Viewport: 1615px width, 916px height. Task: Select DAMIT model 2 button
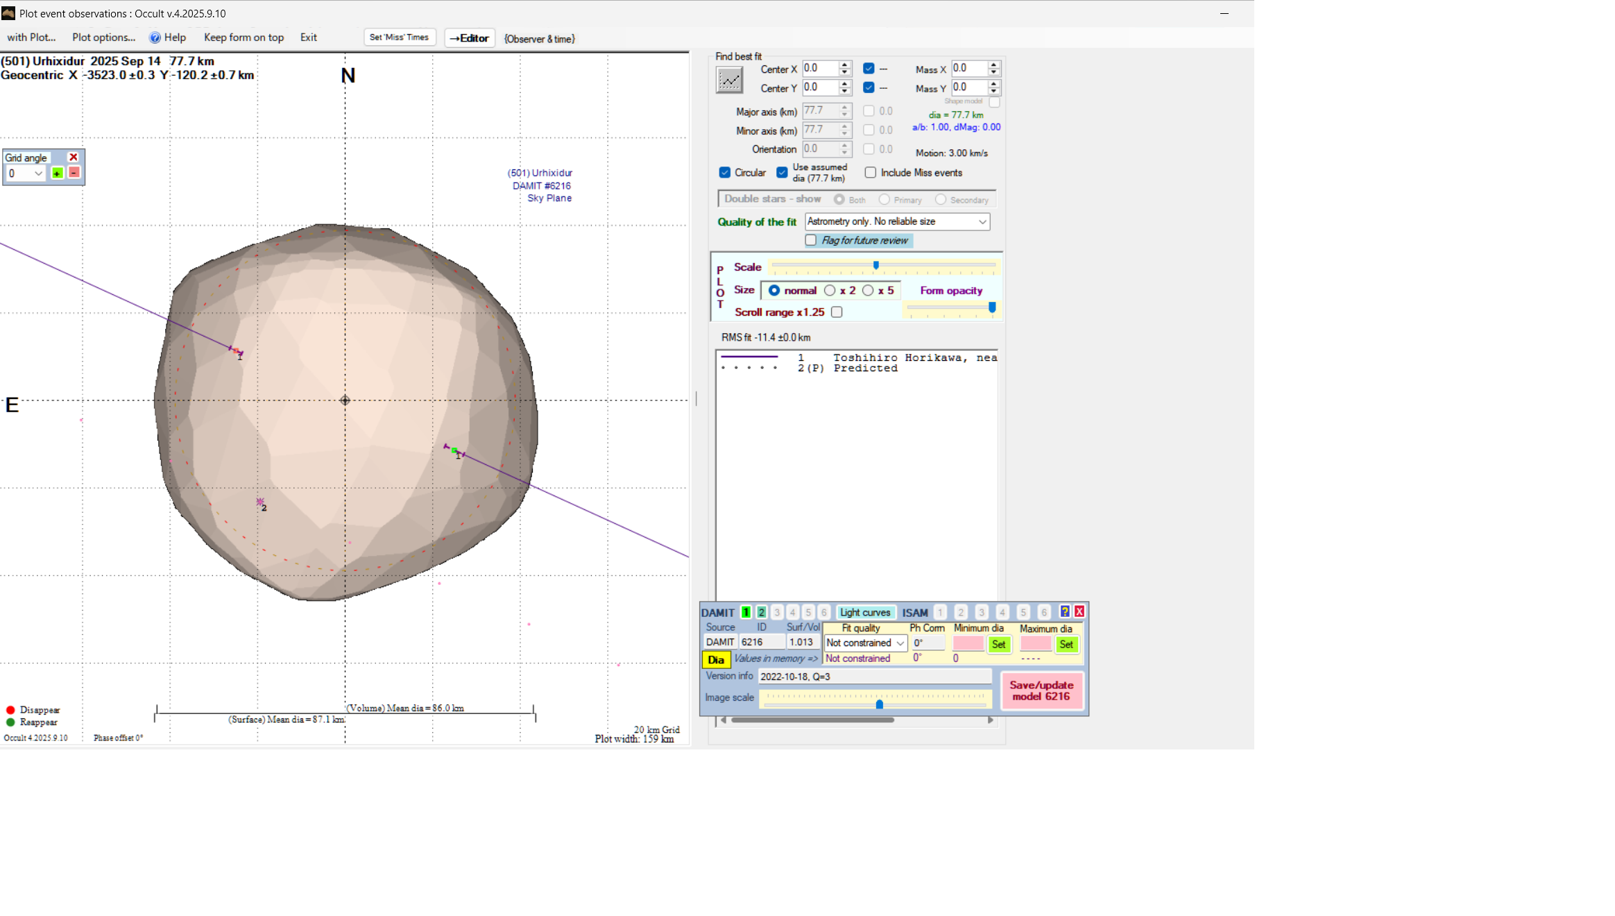click(761, 612)
